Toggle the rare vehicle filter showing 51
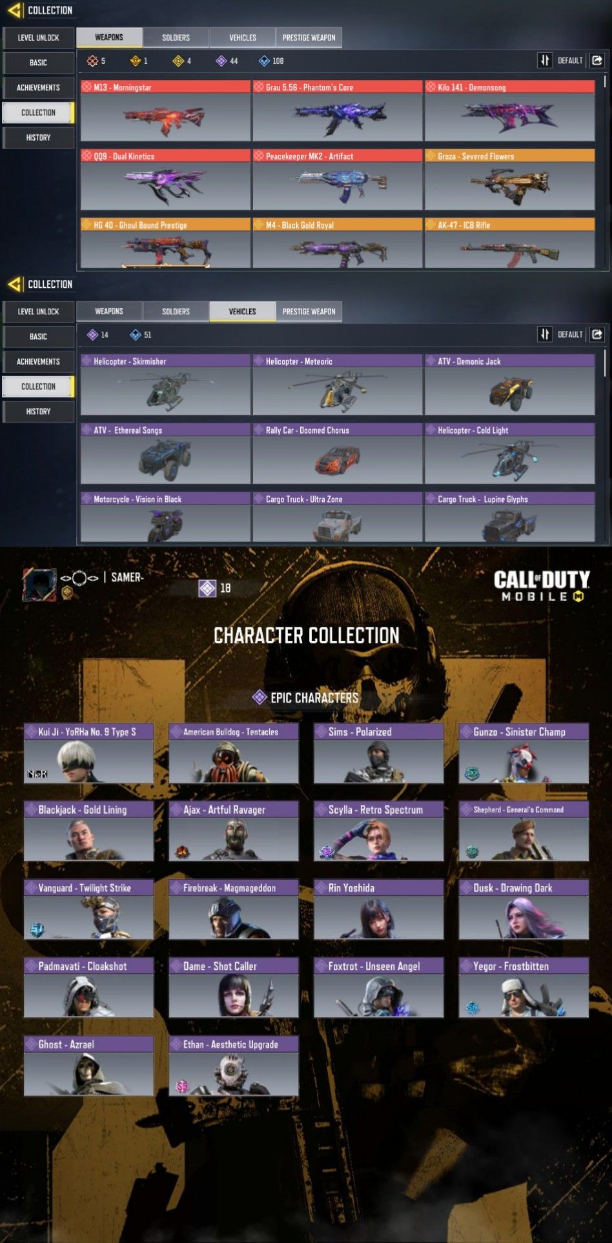The height and width of the screenshot is (1243, 612). pyautogui.click(x=136, y=334)
